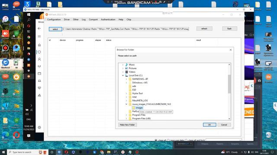
Task: Click the remote taskbar search magnifier
Action: (x=29, y=20)
